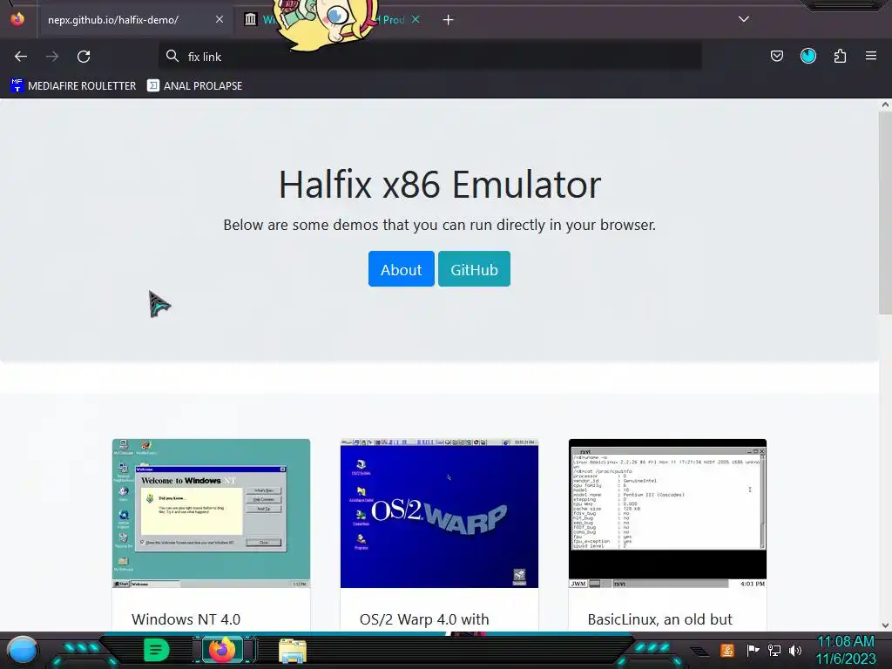This screenshot has width=892, height=669.
Task: Click the orange Java icon in the system tray
Action: click(727, 650)
